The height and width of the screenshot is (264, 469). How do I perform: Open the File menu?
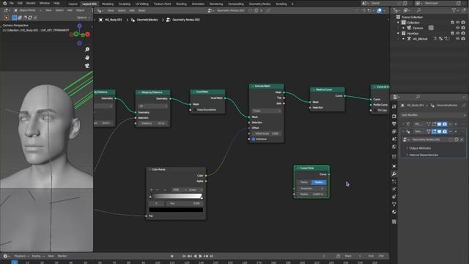12,3
